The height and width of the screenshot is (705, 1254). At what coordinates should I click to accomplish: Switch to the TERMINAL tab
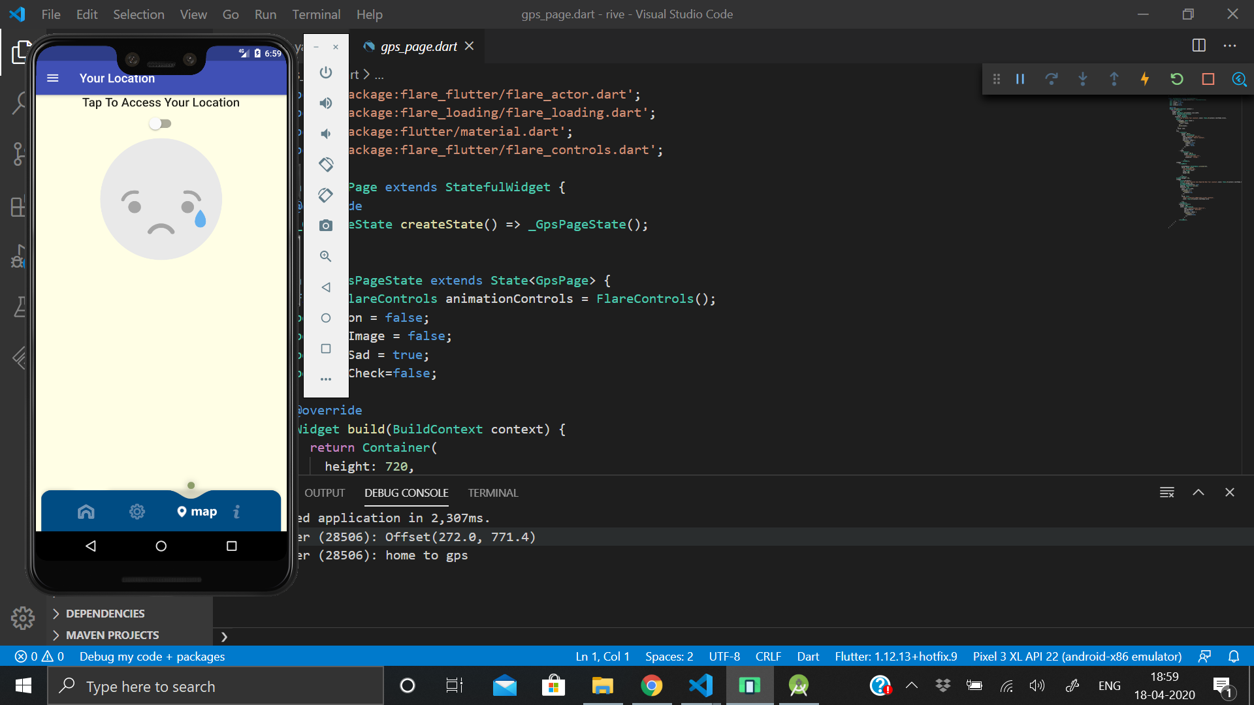492,493
